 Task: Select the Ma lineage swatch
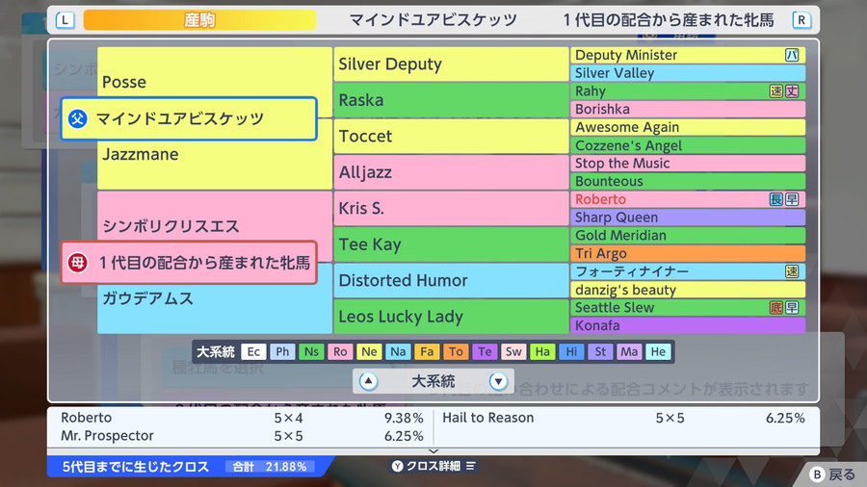pos(629,351)
